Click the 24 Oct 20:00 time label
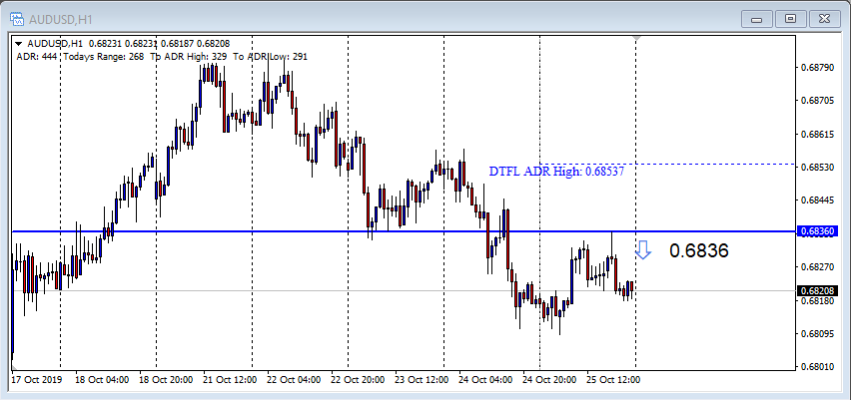 tap(549, 380)
